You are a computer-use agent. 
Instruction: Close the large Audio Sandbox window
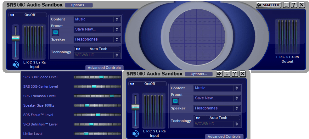[x=302, y=5]
